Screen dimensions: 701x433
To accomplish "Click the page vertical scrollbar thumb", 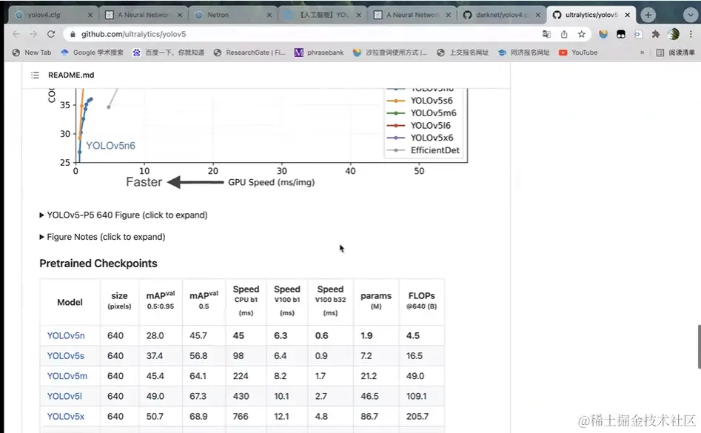I will (x=699, y=346).
